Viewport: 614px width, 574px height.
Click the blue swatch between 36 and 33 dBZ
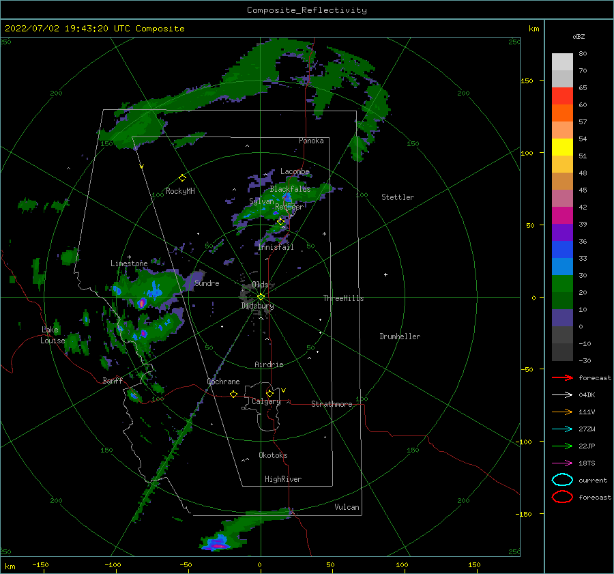pos(562,250)
